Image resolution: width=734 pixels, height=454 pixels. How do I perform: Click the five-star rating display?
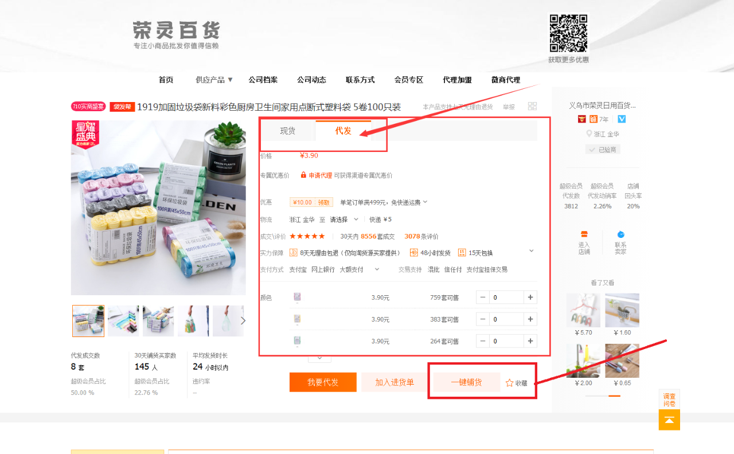tap(307, 236)
